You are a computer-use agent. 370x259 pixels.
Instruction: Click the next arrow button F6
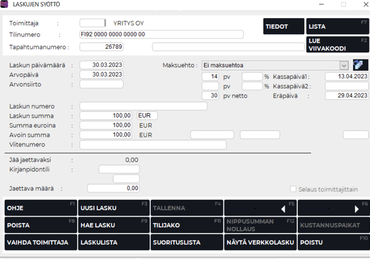tap(333, 208)
